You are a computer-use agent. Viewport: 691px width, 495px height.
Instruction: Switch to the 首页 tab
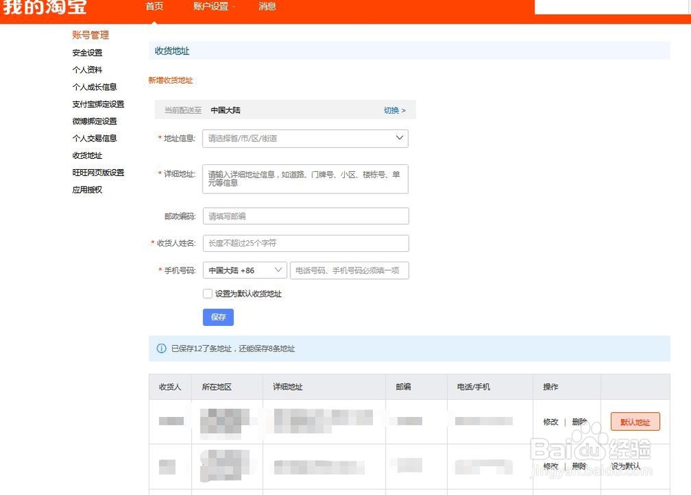[153, 7]
